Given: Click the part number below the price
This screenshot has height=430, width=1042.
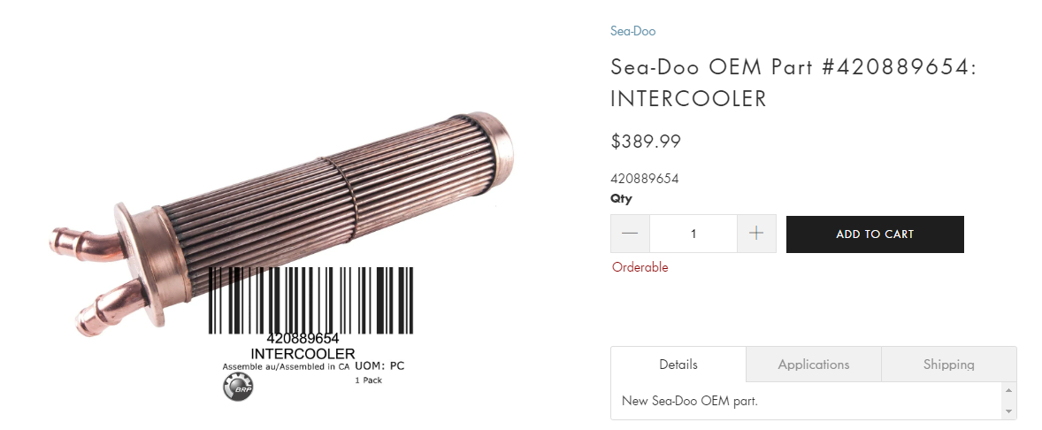Looking at the screenshot, I should (x=645, y=179).
